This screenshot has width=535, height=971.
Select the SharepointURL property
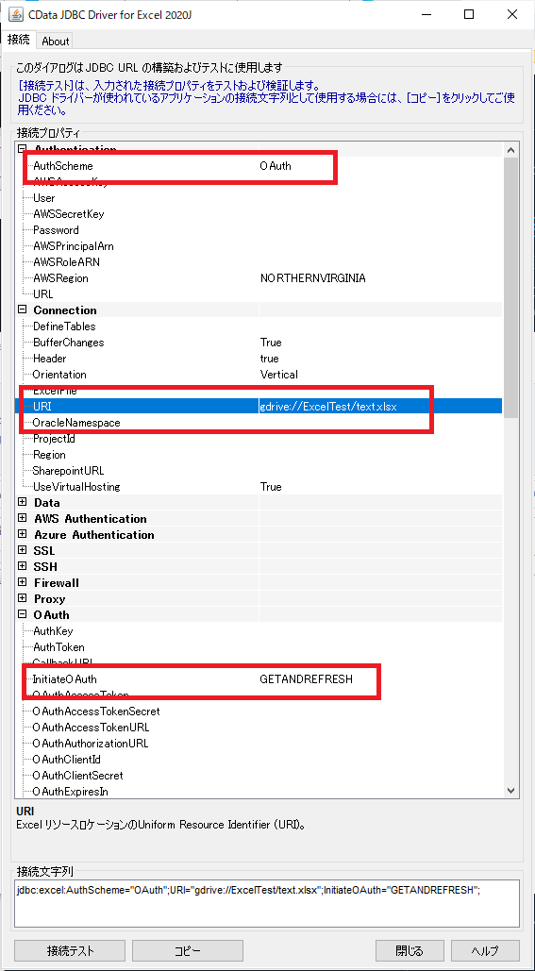point(259,471)
